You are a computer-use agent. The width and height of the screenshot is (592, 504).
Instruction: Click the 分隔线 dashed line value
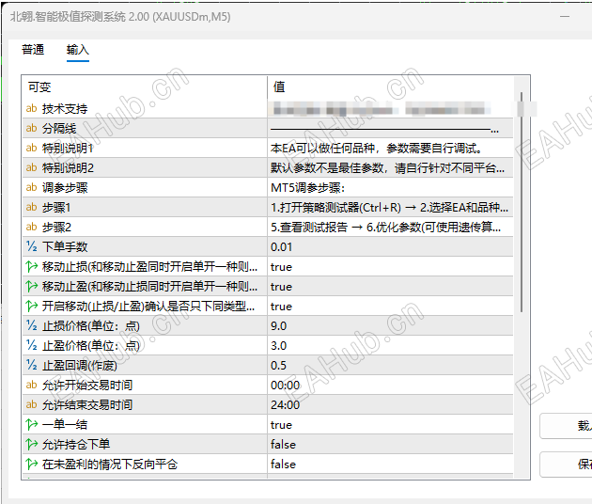(x=384, y=130)
